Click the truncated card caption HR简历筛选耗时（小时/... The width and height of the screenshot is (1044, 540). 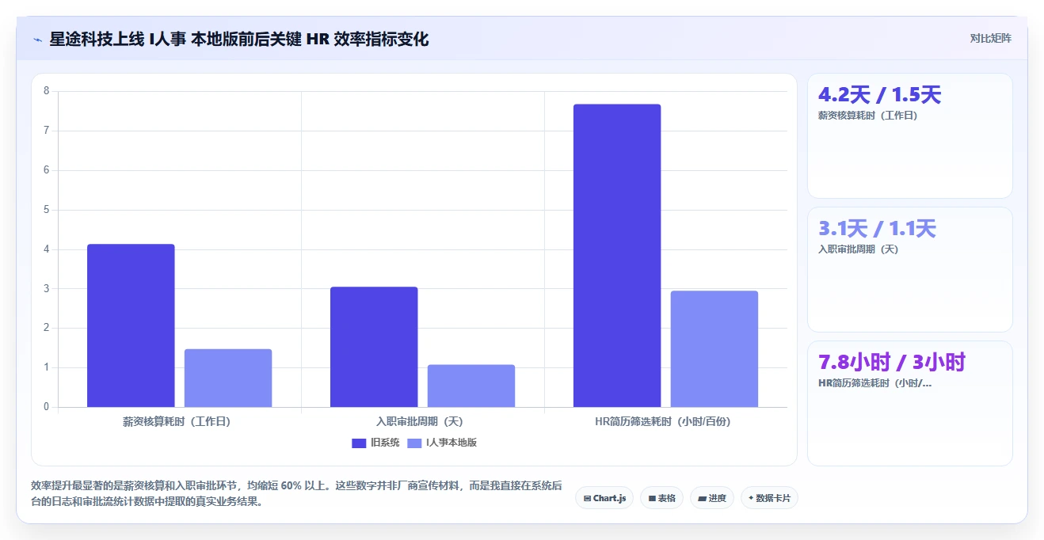click(875, 383)
